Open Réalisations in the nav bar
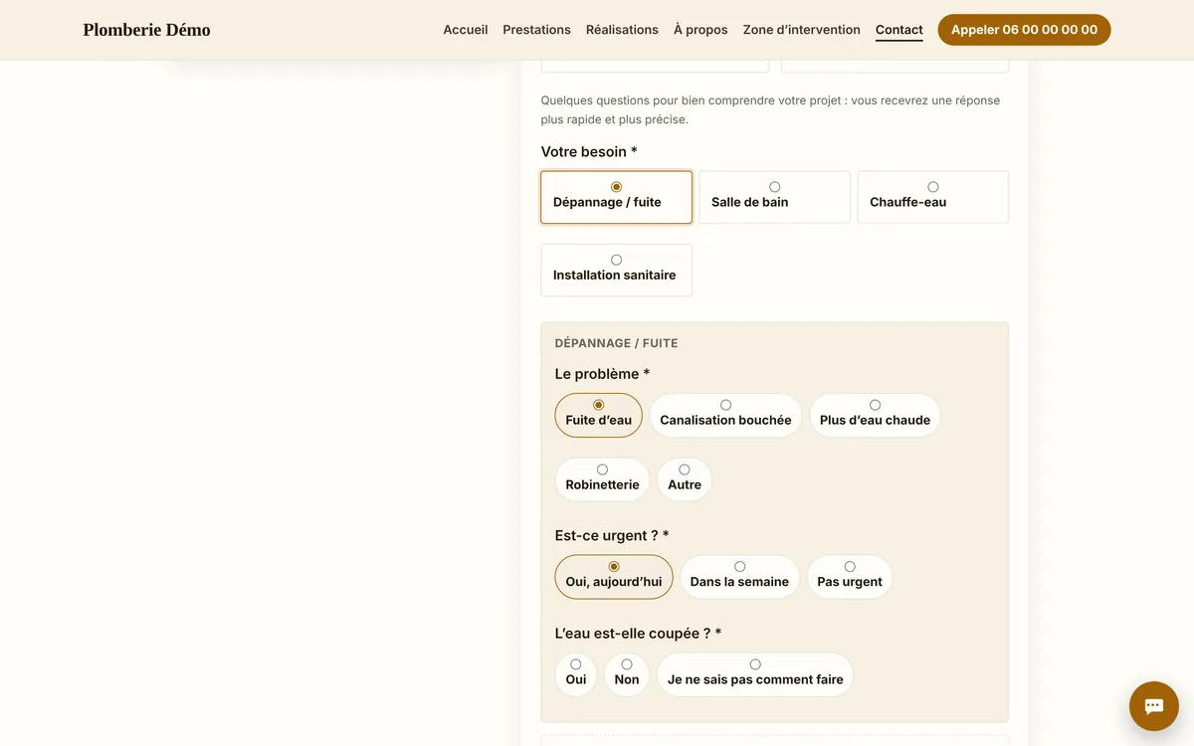 622,30
